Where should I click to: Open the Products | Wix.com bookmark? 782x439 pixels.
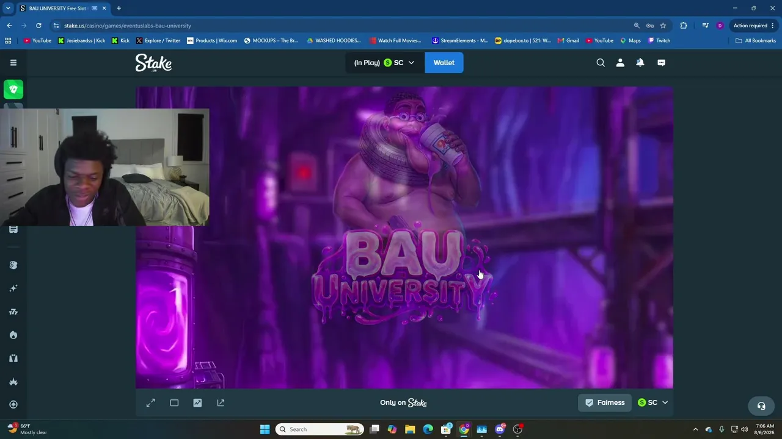pyautogui.click(x=212, y=41)
